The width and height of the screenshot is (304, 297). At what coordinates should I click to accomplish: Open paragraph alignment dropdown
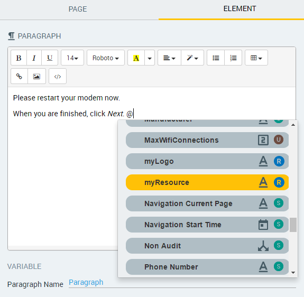169,58
